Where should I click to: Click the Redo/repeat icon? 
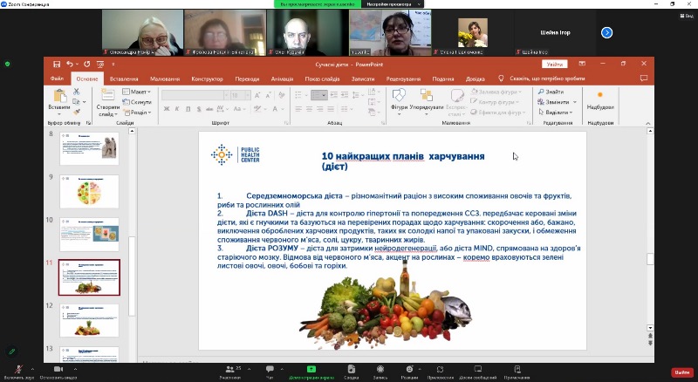86,65
